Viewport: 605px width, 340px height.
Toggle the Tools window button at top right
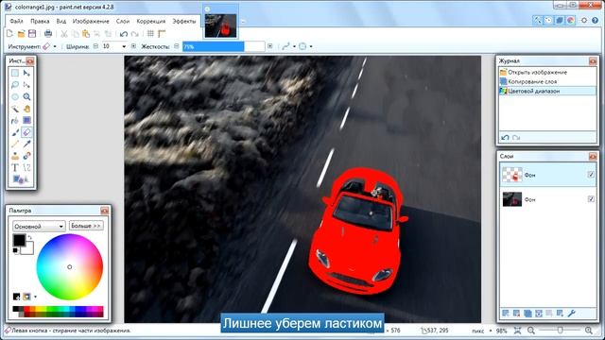coord(537,20)
